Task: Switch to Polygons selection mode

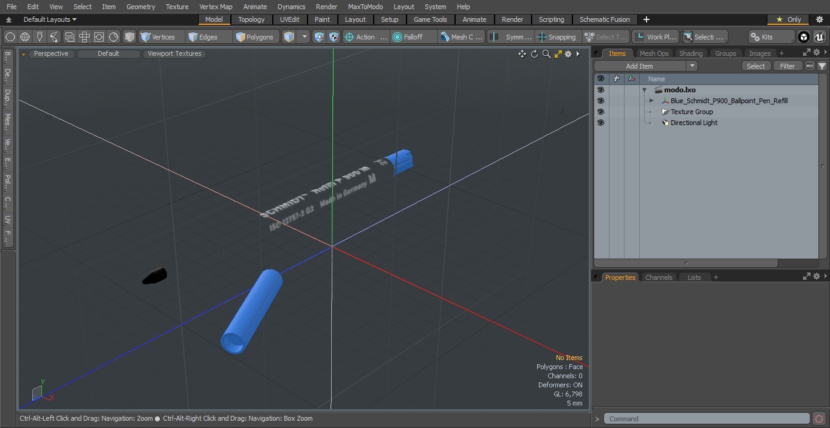Action: (256, 37)
